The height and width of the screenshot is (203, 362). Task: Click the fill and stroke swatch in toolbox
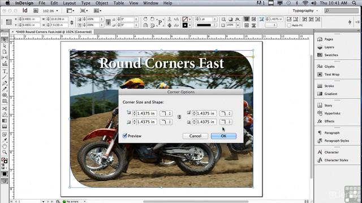pyautogui.click(x=5, y=160)
